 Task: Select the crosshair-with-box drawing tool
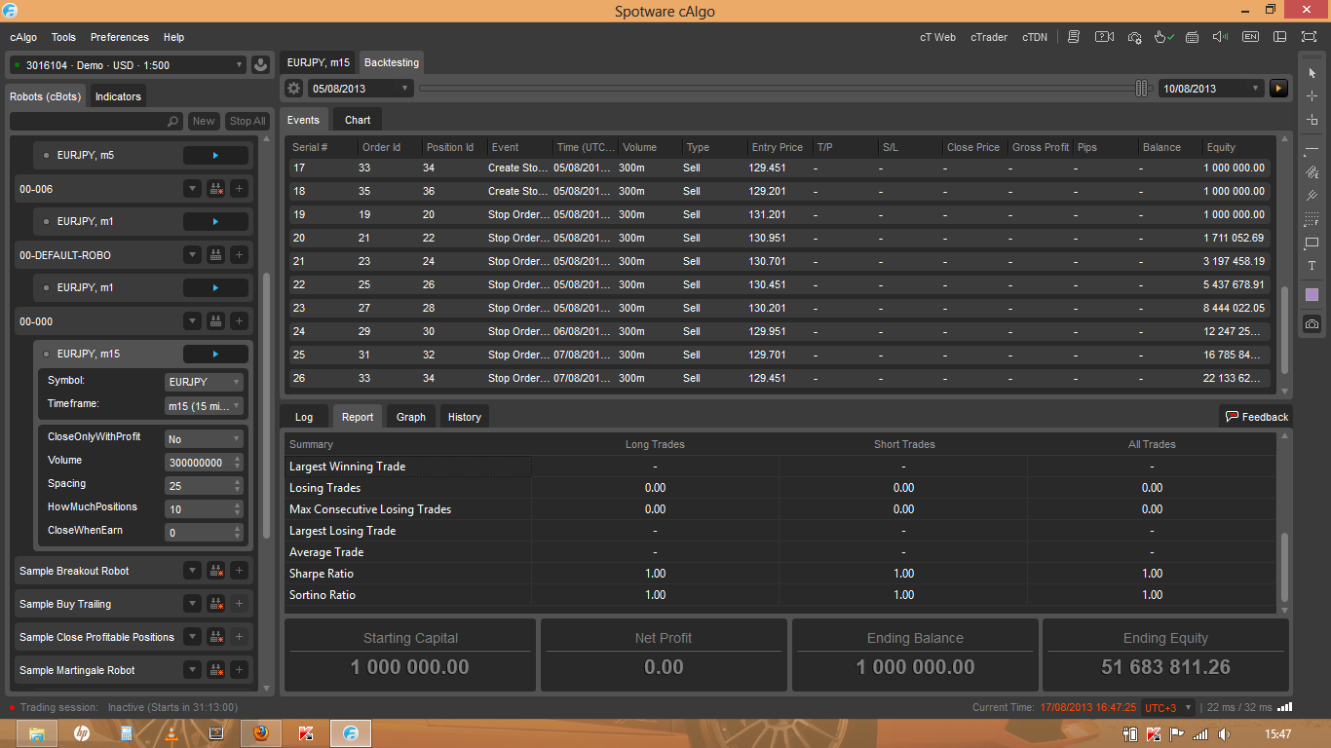(1312, 120)
